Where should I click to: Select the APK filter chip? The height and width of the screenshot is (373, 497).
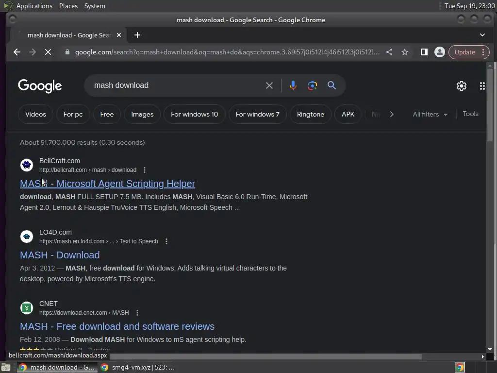click(348, 114)
